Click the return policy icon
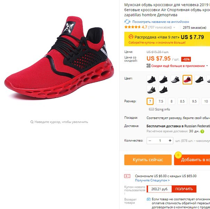The image size is (210, 209). (148, 199)
